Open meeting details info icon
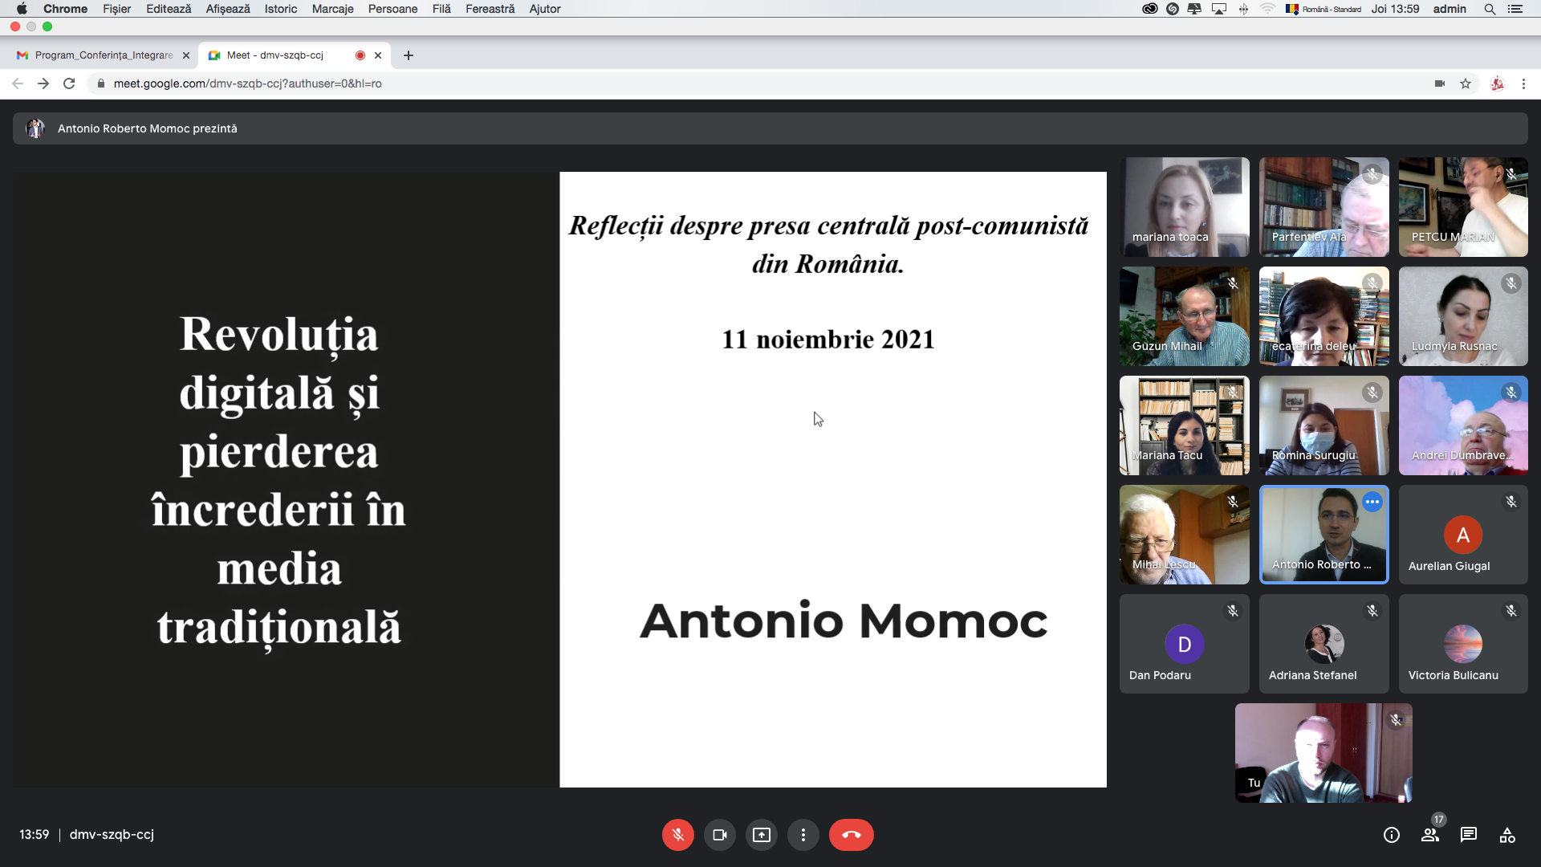 click(x=1391, y=835)
